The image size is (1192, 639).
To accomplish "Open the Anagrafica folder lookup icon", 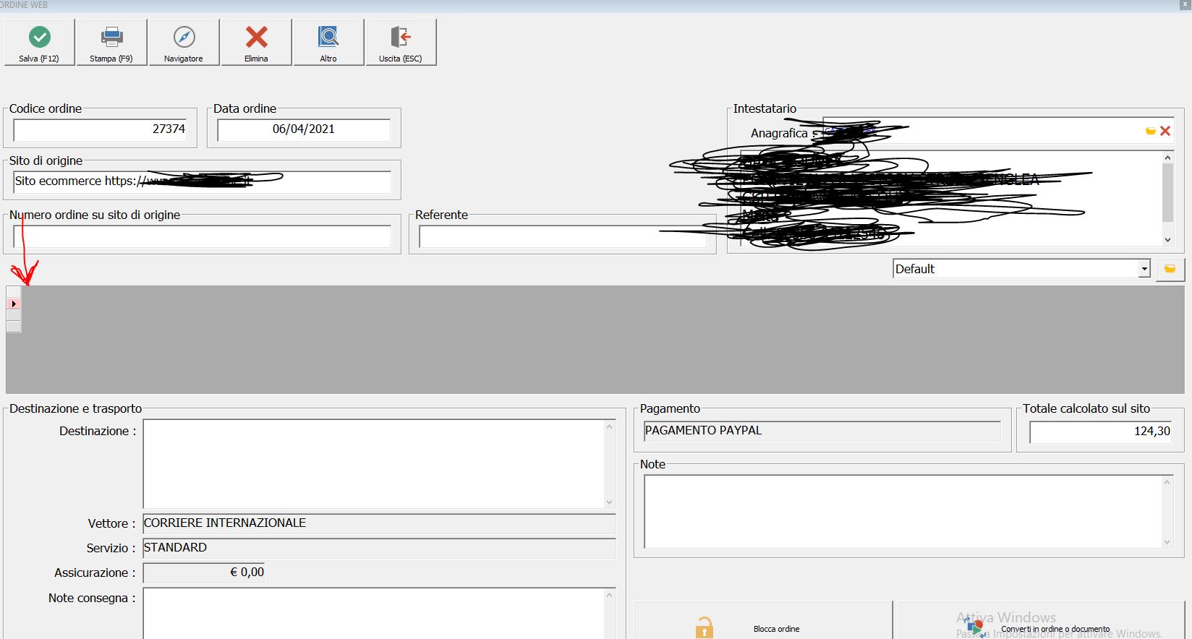I will pos(1150,131).
